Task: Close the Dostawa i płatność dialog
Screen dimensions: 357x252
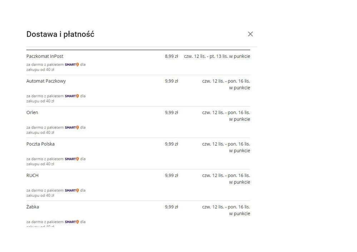Action: pyautogui.click(x=250, y=34)
